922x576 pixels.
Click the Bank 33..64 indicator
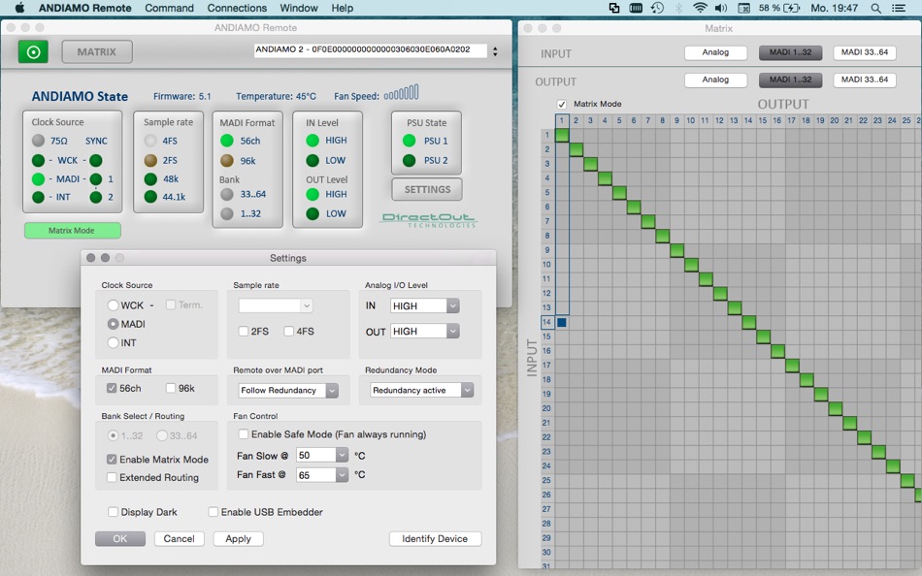pos(227,194)
